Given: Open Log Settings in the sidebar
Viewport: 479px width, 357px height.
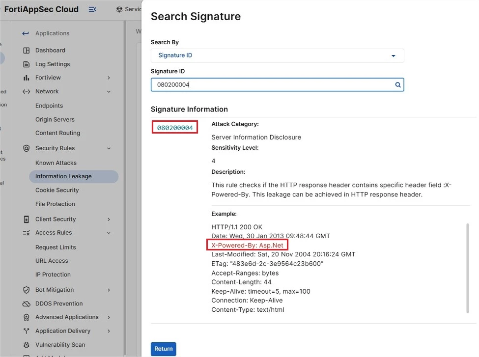Looking at the screenshot, I should coord(53,64).
